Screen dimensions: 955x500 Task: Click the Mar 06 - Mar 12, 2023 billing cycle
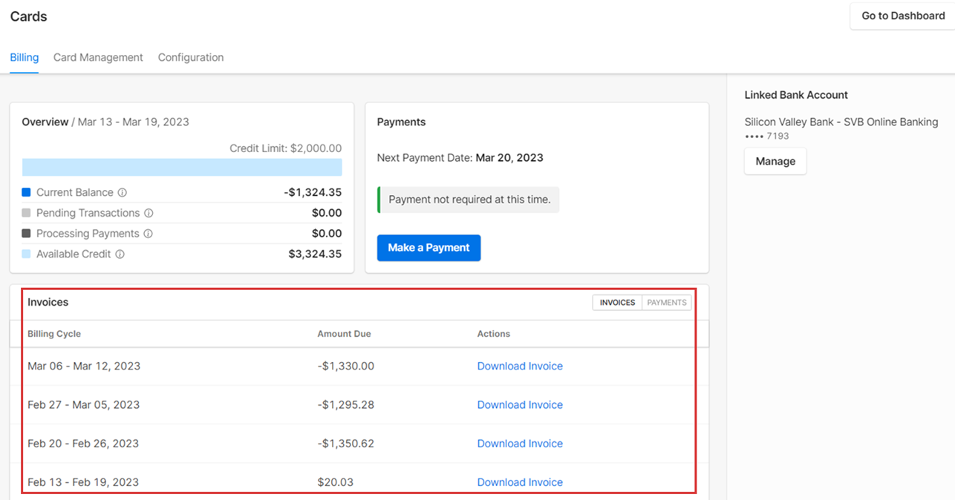coord(84,366)
